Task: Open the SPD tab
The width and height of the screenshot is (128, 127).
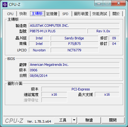Action: (x=65, y=14)
